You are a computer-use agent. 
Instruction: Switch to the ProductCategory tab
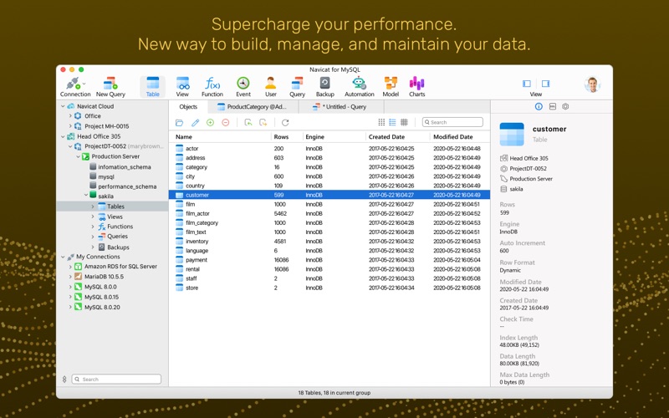(253, 107)
